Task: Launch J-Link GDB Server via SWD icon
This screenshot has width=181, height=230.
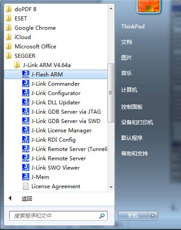Action: pos(26,121)
